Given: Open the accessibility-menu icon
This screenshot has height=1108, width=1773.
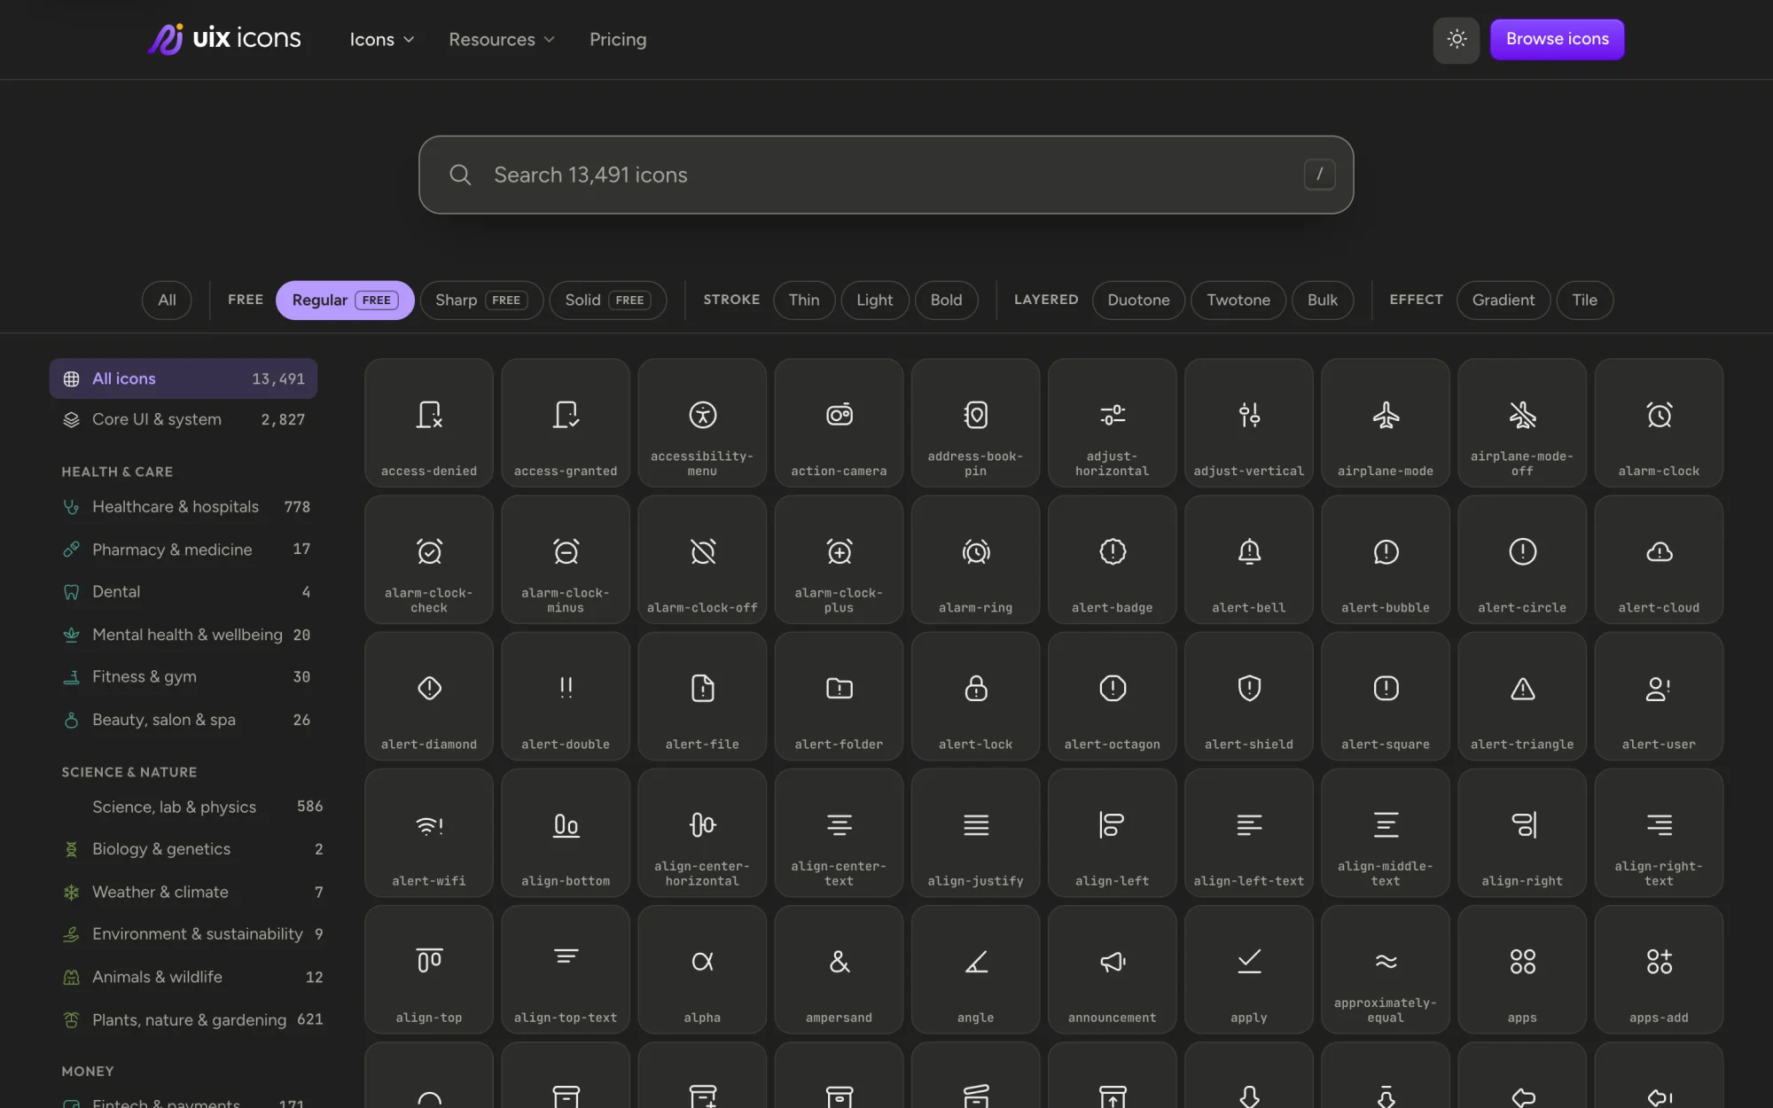Looking at the screenshot, I should 702,423.
